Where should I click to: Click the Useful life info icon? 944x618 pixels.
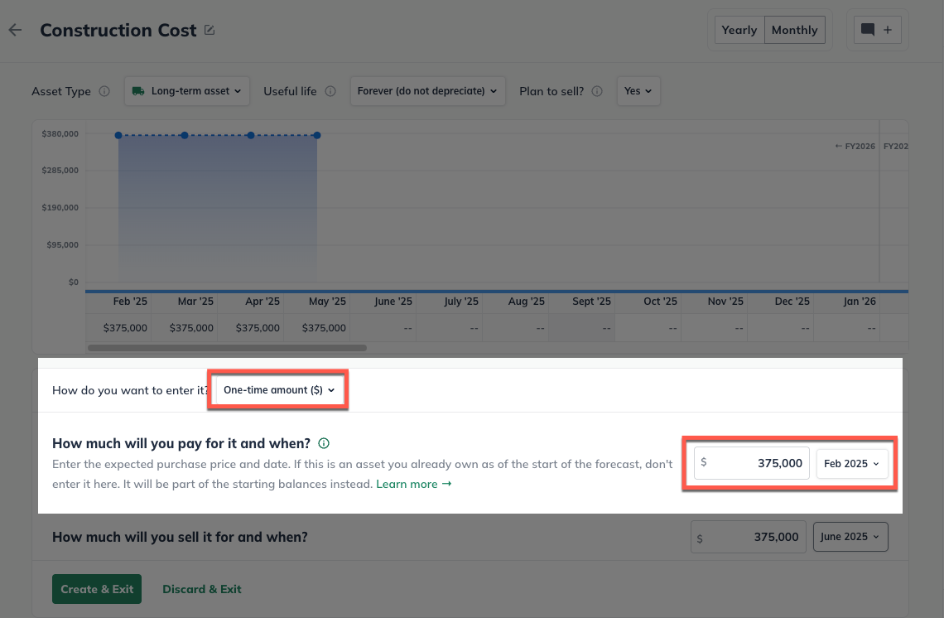tap(330, 91)
